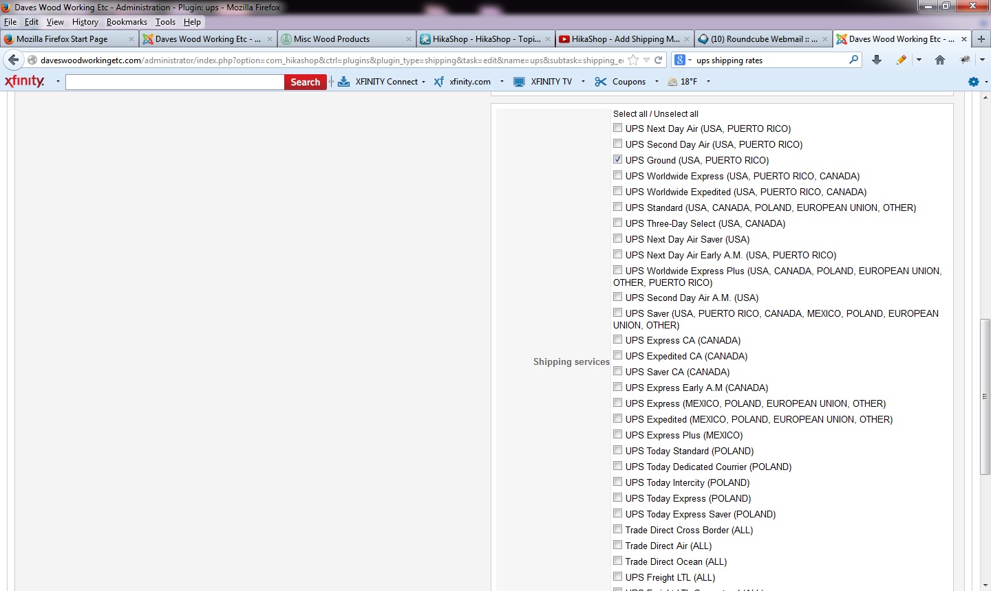This screenshot has height=591, width=991.
Task: Click the vertical scrollbar thumb
Action: [985, 397]
